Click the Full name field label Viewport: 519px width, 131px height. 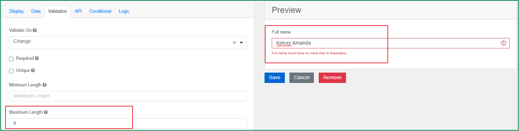281,32
